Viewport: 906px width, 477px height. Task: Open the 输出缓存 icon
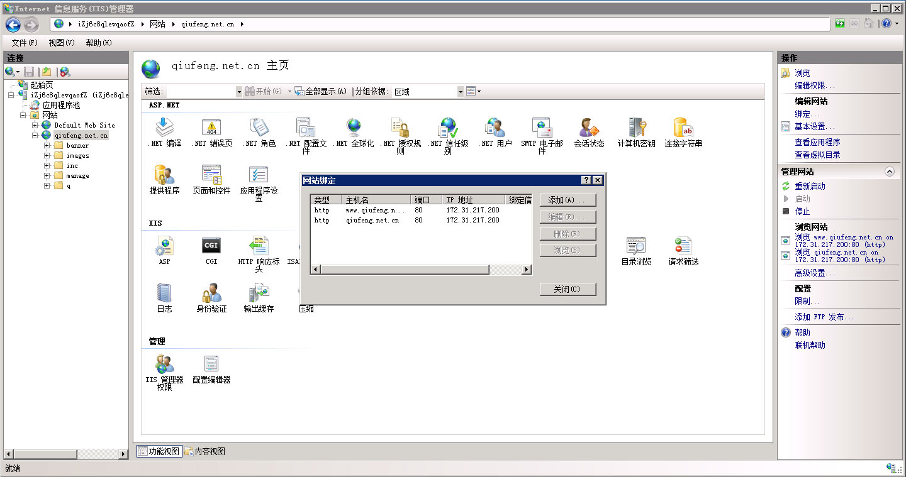(259, 298)
